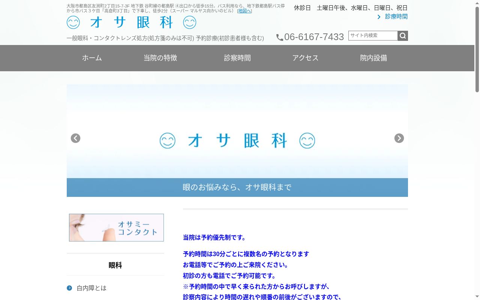Viewport: 480px width, 300px height.
Task: Click the line 初診の方も電話でご予約可能です。
Action: click(x=230, y=276)
